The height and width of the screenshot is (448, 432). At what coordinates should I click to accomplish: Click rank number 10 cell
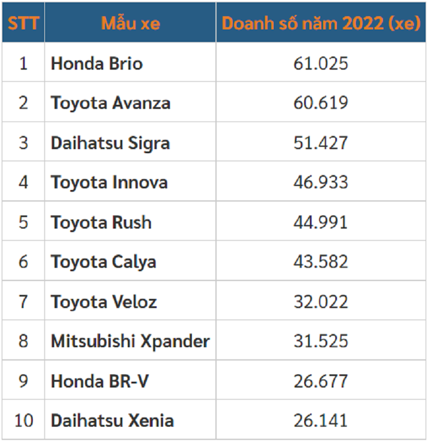24,420
